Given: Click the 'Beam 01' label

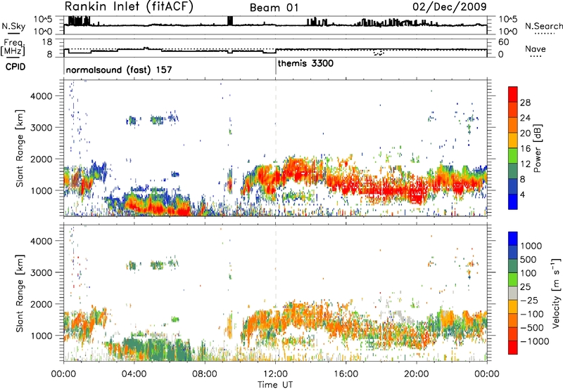Looking at the screenshot, I should (x=274, y=8).
